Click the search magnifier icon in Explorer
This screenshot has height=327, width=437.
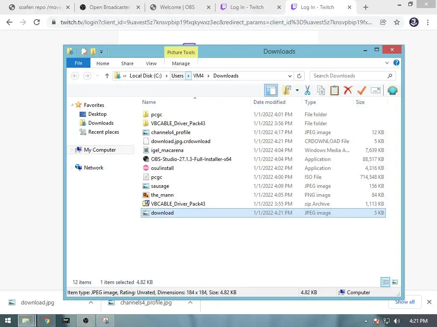(x=390, y=76)
